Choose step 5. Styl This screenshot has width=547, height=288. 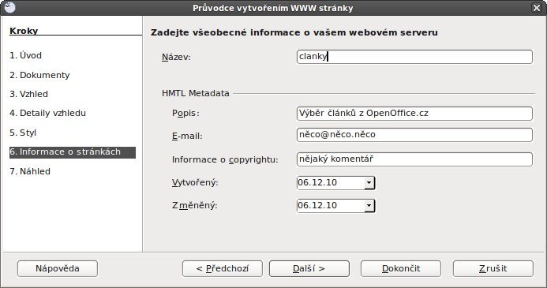click(x=23, y=133)
